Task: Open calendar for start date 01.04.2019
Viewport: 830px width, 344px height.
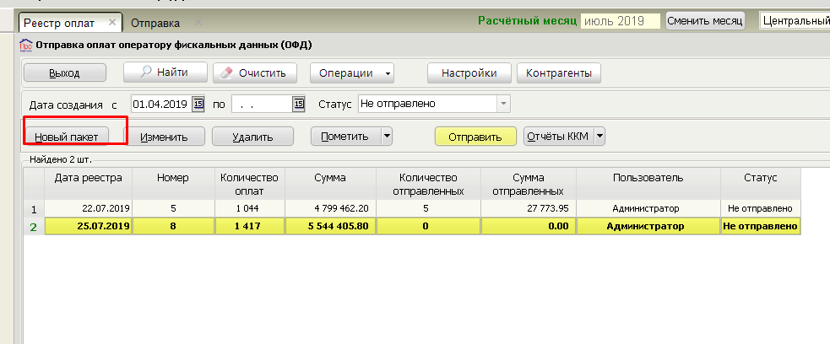Action: 198,104
